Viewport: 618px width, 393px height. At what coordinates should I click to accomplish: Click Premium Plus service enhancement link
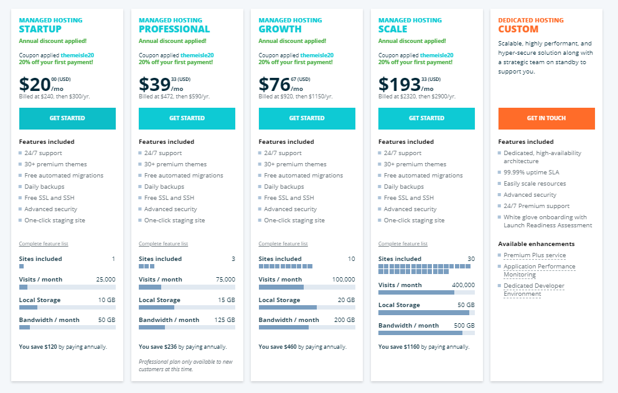point(535,255)
